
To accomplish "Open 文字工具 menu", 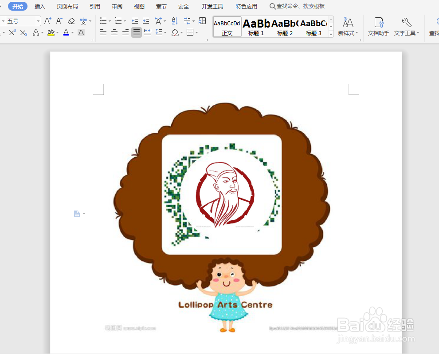I will (407, 26).
